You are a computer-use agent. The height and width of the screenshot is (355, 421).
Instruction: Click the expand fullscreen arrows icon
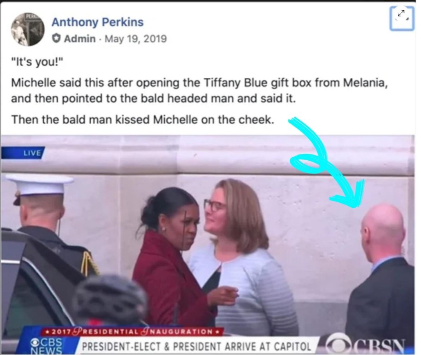click(x=402, y=18)
